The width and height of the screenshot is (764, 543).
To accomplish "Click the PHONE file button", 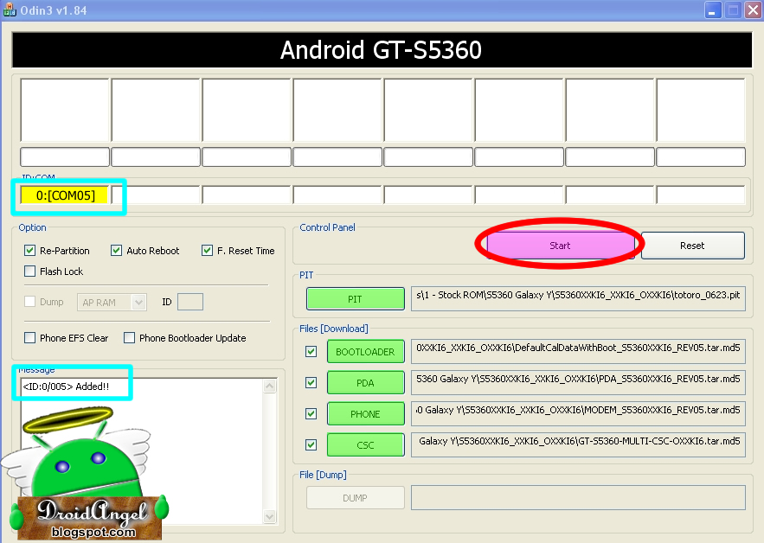I will pyautogui.click(x=365, y=414).
